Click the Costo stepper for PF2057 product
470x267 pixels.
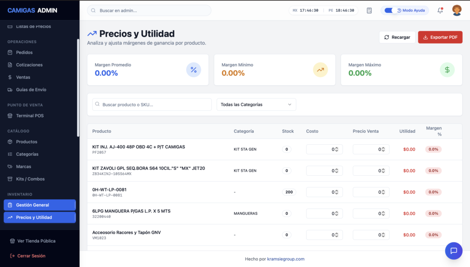pyautogui.click(x=336, y=149)
